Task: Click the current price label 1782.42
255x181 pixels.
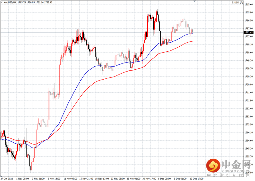Action: click(248, 32)
